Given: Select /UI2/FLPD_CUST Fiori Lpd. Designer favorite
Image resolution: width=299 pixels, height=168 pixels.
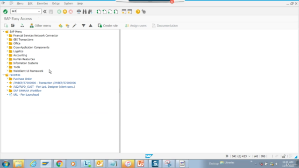Looking at the screenshot, I should 44,87.
